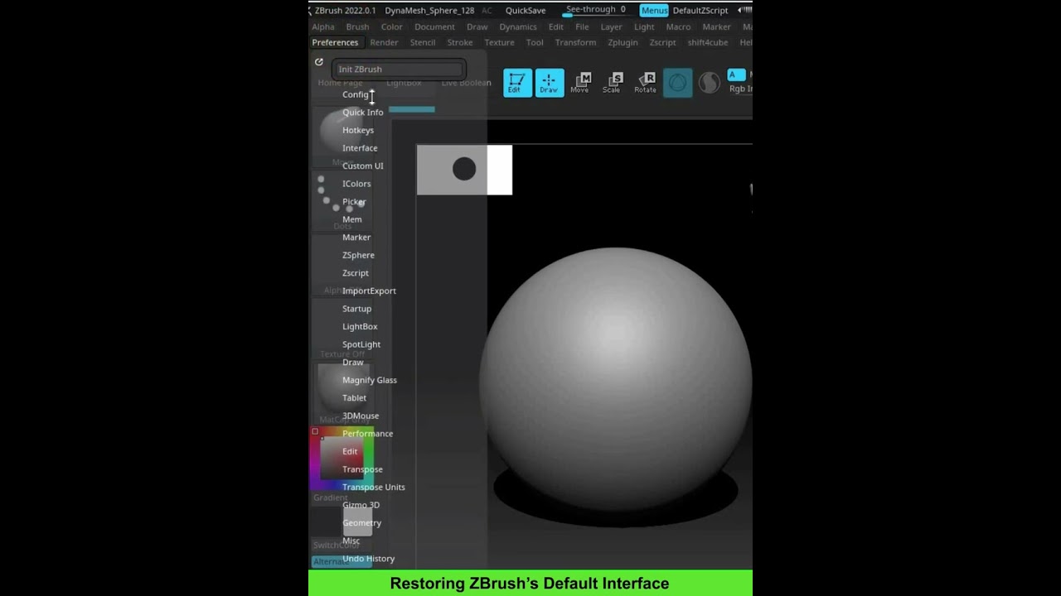Expand the Zscript section in Preferences
The height and width of the screenshot is (596, 1061).
click(356, 273)
